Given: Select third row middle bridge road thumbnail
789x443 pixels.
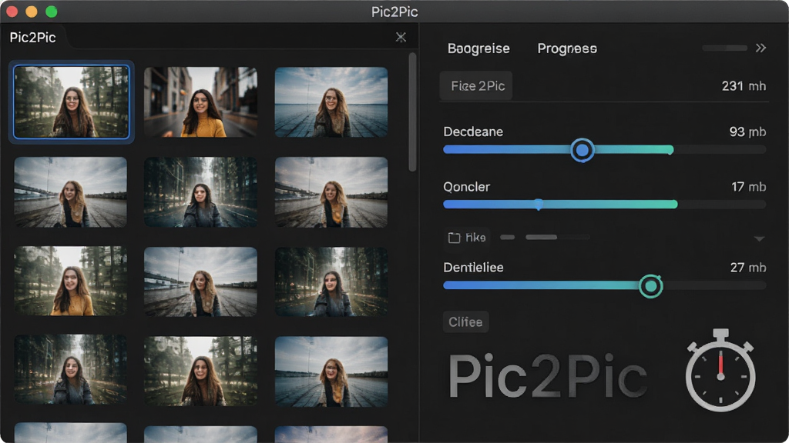Looking at the screenshot, I should [x=201, y=281].
